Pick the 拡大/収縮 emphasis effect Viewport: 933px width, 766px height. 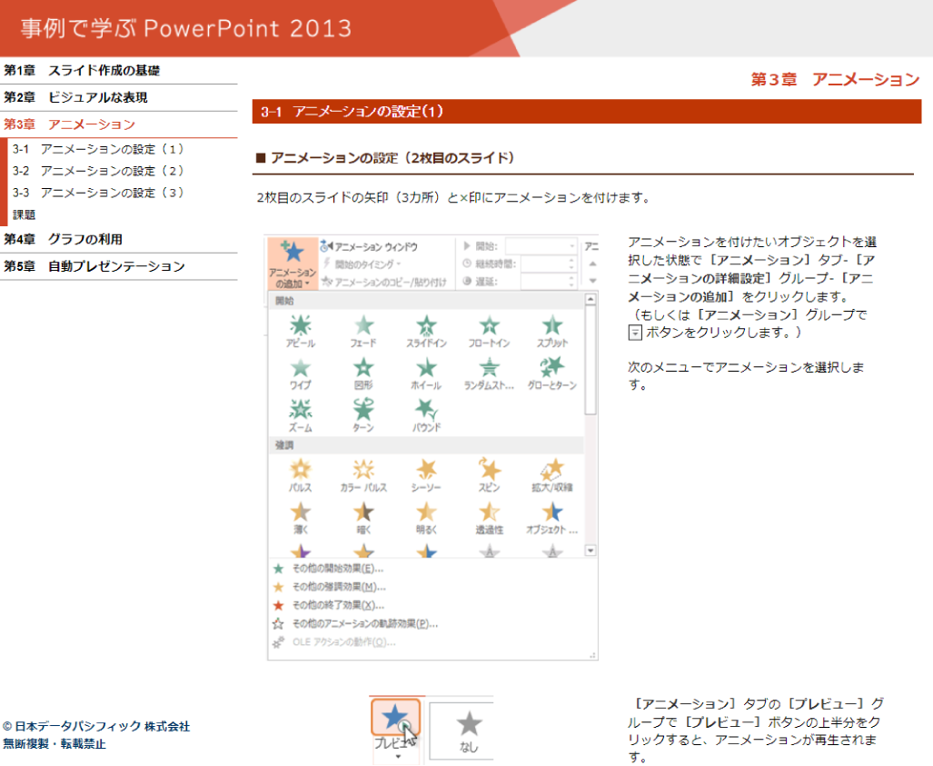(x=552, y=475)
